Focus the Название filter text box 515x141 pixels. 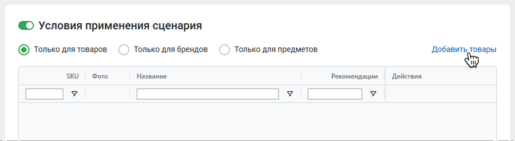[207, 94]
